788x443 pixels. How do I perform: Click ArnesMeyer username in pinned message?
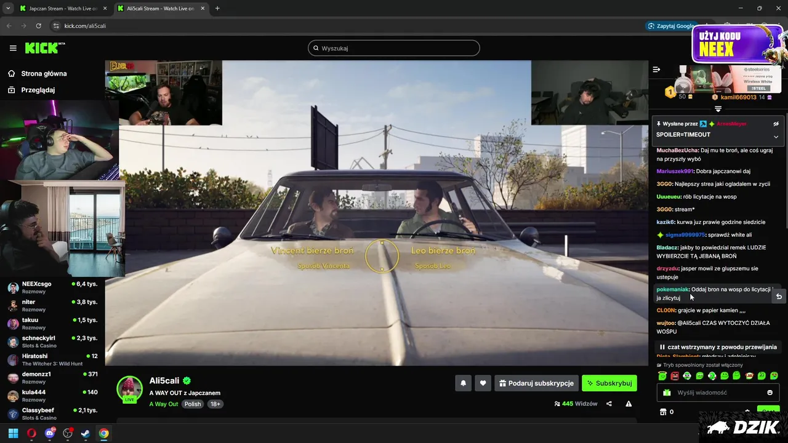(731, 124)
